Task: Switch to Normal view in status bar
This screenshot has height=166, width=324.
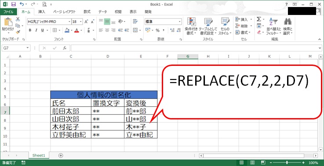Action: click(241, 162)
